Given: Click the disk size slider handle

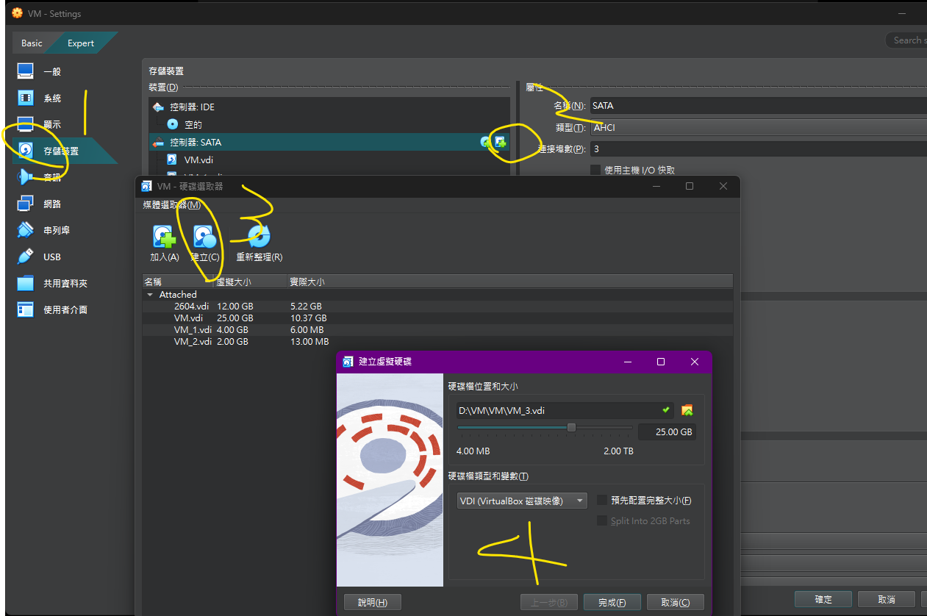Looking at the screenshot, I should coord(571,427).
